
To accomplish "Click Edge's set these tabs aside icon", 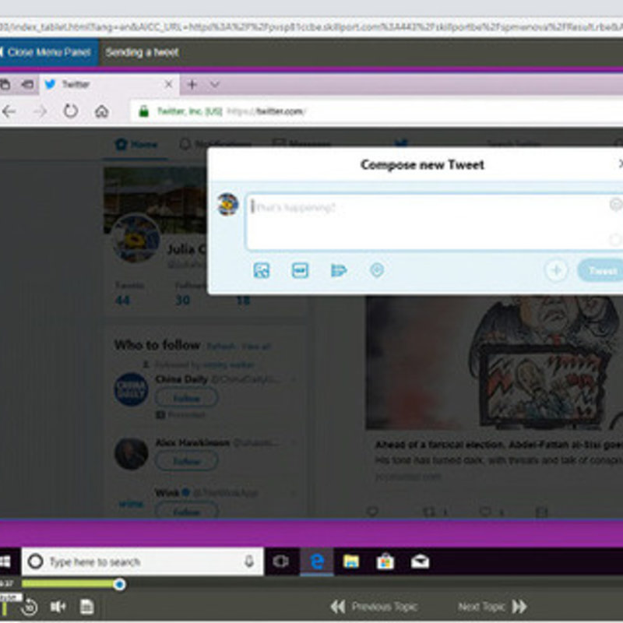I will tap(27, 84).
